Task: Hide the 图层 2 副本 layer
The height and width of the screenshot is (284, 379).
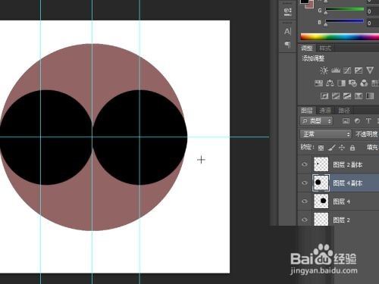Action: pyautogui.click(x=305, y=164)
